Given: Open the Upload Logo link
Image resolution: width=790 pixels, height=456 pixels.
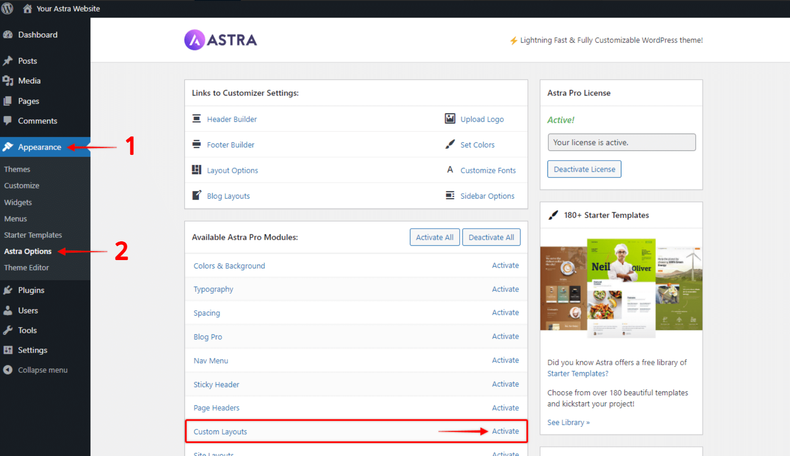Looking at the screenshot, I should click(x=482, y=119).
